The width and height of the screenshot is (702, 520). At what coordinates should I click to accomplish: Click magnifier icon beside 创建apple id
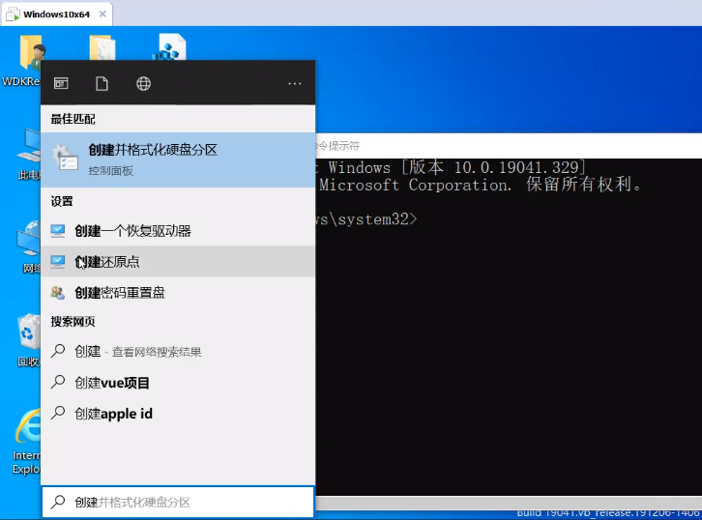(x=58, y=413)
